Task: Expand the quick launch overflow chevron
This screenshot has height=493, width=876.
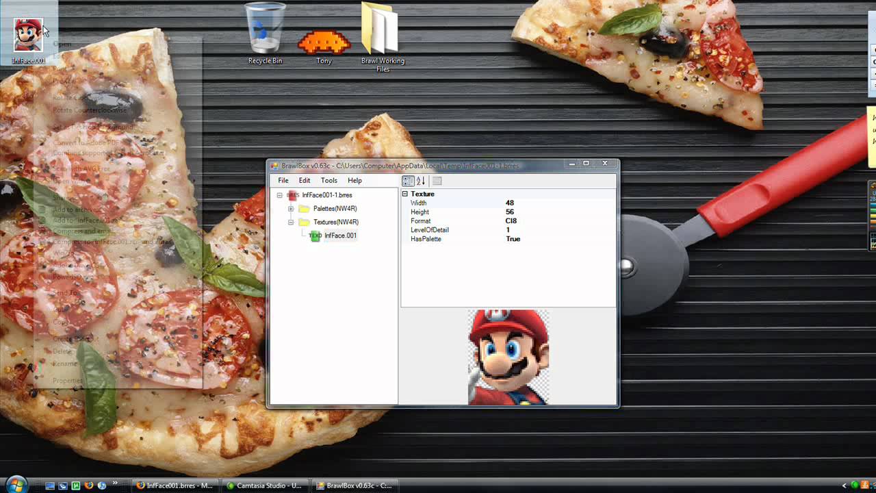Action: click(x=115, y=483)
